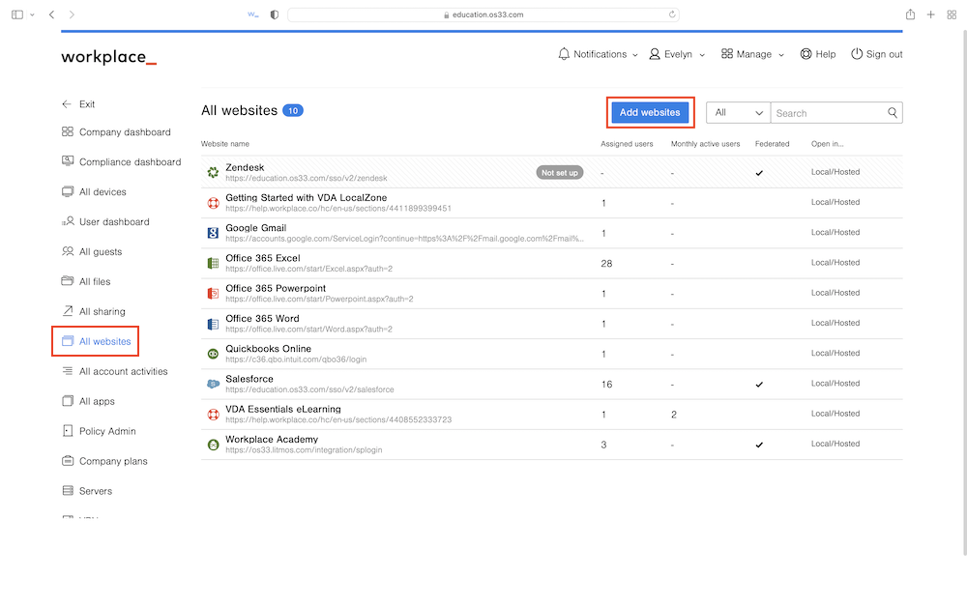Reload the page in Safari
This screenshot has width=967, height=604.
point(672,14)
